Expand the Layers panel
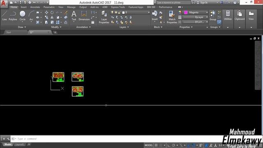This screenshot has height=148, width=263. coord(124,27)
